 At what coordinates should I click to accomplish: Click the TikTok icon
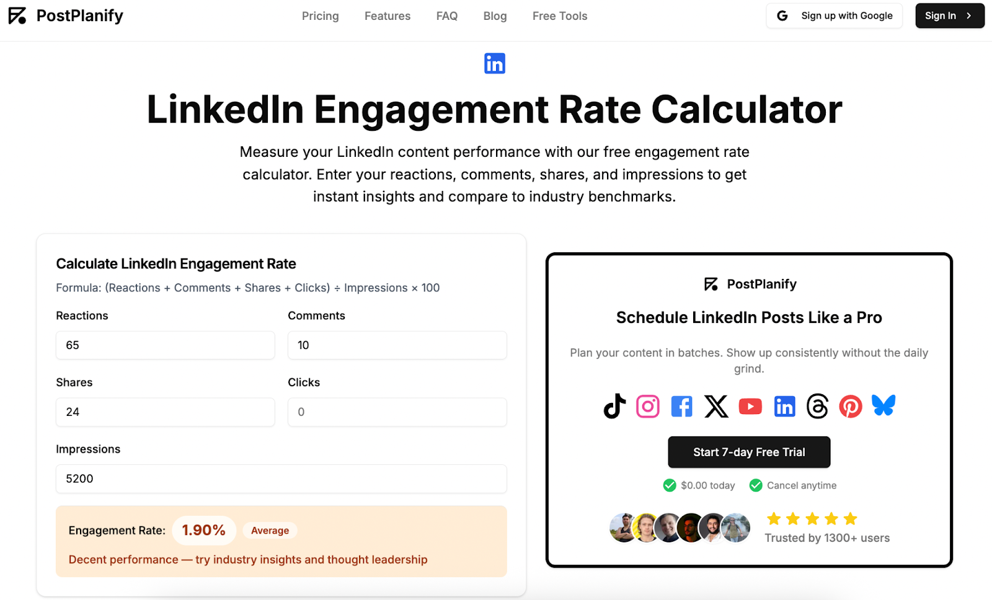[x=614, y=407]
